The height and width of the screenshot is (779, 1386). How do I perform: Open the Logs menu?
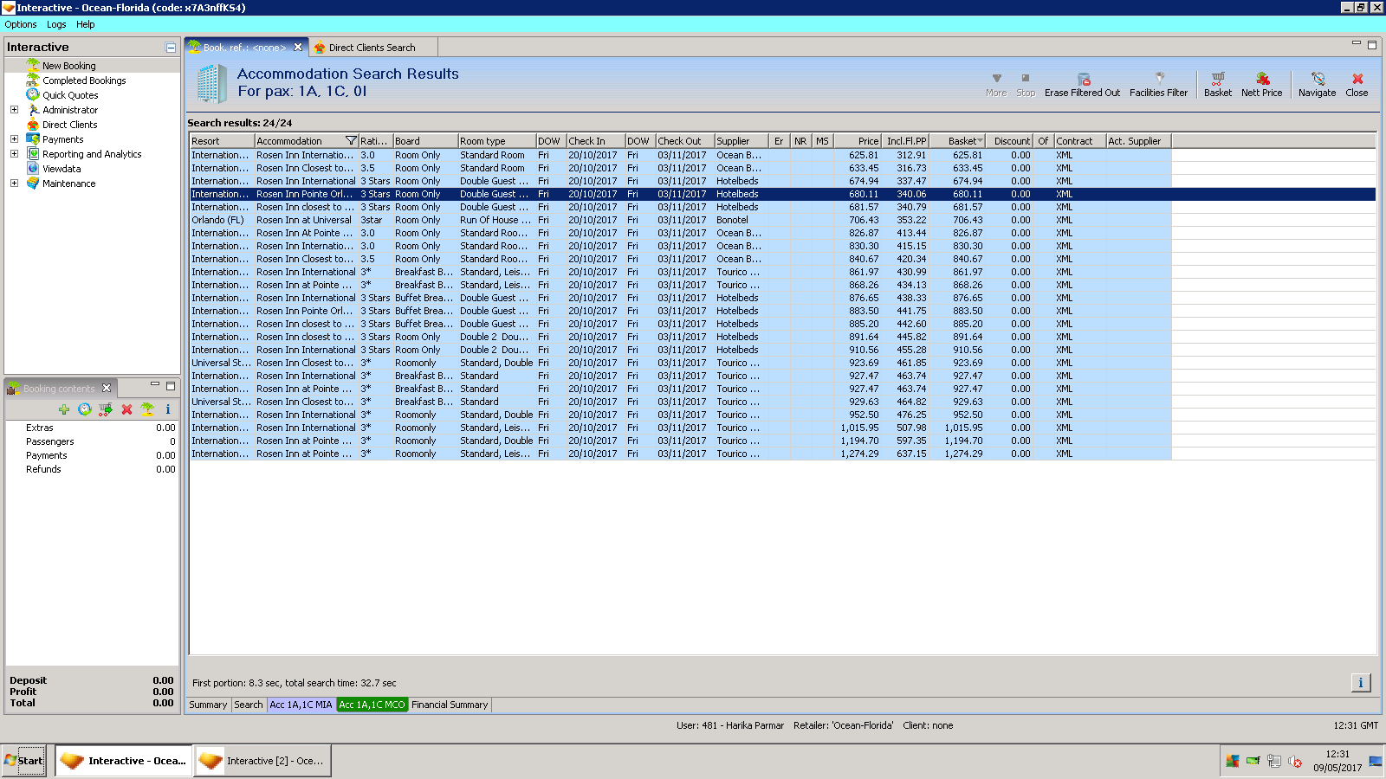[56, 25]
